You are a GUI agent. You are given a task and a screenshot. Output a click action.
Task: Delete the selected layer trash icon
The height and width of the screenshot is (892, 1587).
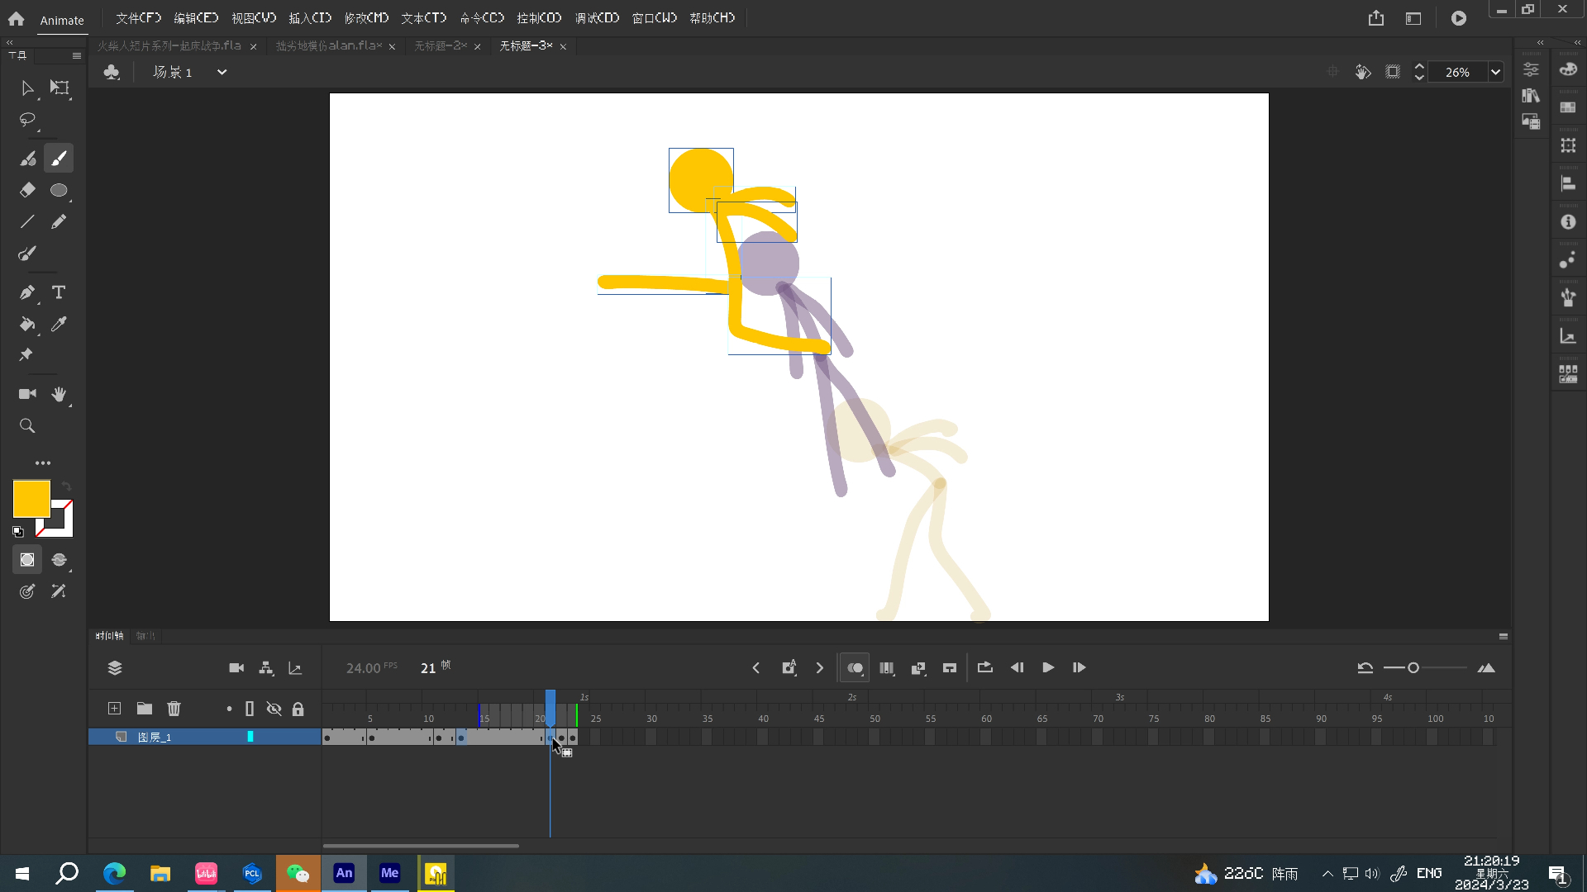coord(174,709)
